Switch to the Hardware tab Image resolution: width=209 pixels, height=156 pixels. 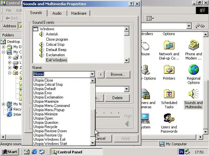pyautogui.click(x=79, y=13)
